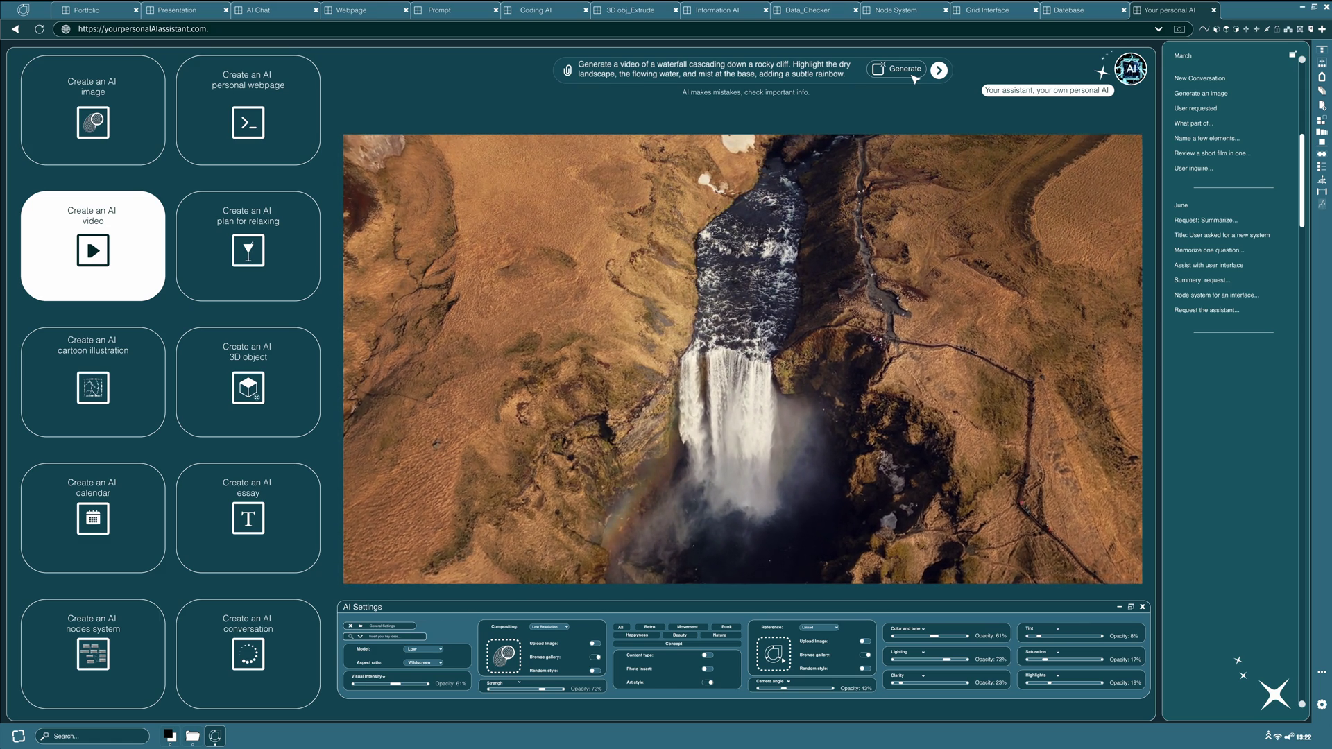This screenshot has width=1332, height=749.
Task: Click the AI assistant avatar icon
Action: coord(1130,69)
